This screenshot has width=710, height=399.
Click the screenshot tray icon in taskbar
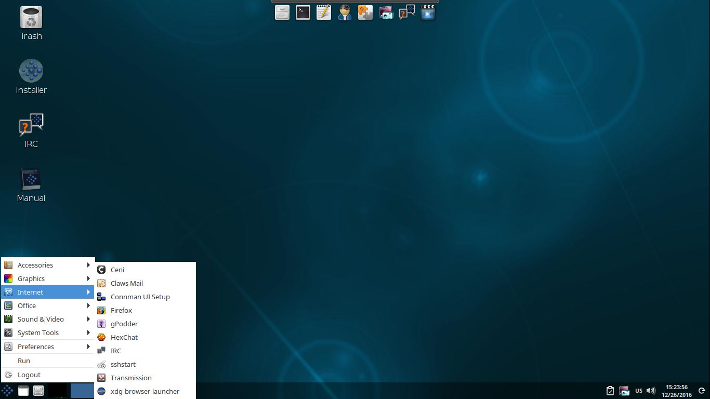click(624, 391)
